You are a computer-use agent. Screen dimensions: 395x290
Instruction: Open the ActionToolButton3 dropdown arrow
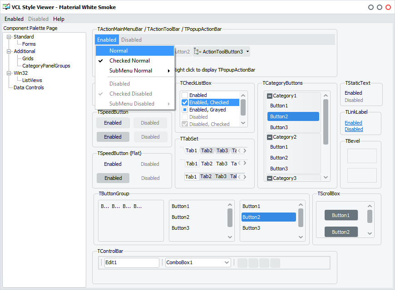tap(247, 52)
